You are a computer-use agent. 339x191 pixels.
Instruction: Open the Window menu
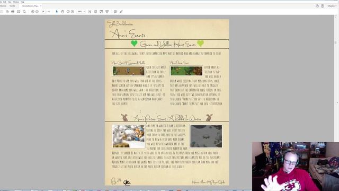(x=16, y=2)
